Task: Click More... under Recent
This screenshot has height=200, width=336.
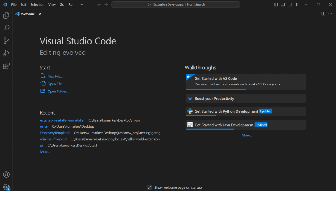Action: tap(45, 152)
